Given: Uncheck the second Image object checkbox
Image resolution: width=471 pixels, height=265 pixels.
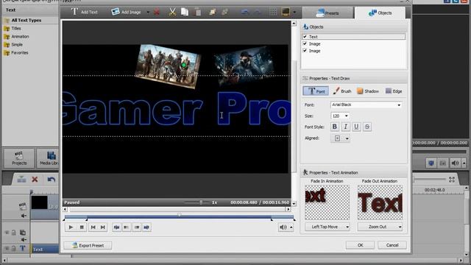Looking at the screenshot, I should coord(305,51).
